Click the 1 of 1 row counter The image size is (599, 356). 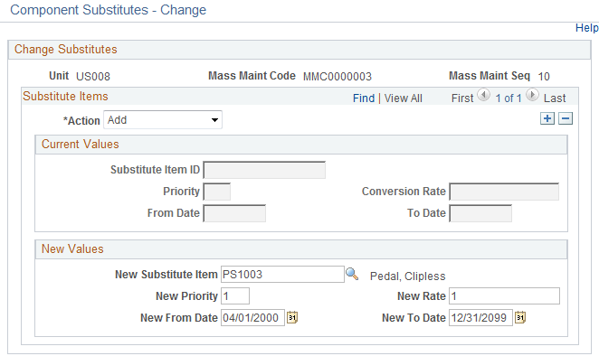(x=509, y=98)
